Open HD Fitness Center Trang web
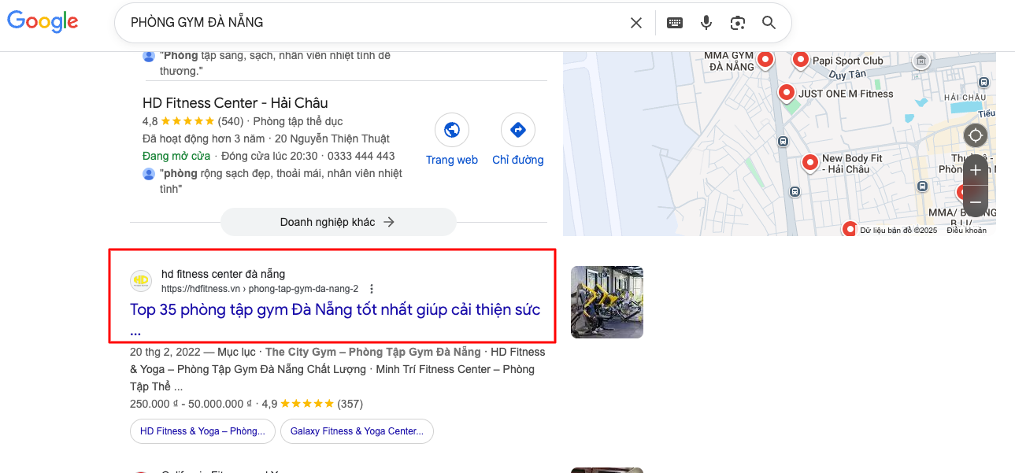 pyautogui.click(x=452, y=140)
